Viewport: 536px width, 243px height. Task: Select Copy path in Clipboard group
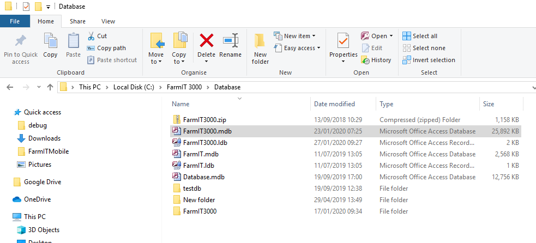pyautogui.click(x=106, y=48)
